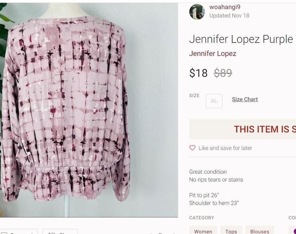Viewport: 296px width, 234px height.
Task: Select the purple color dot
Action: point(295,231)
